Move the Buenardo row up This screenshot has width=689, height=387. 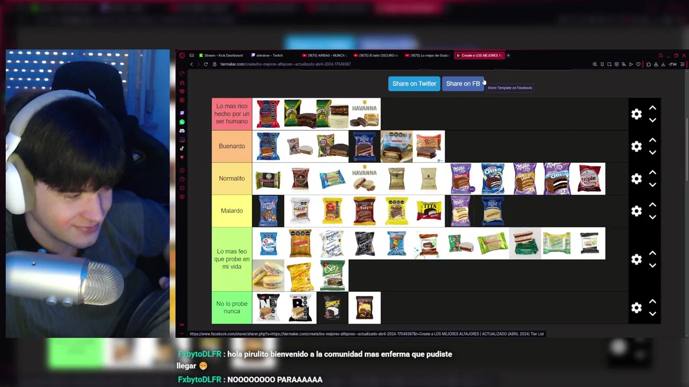[652, 140]
